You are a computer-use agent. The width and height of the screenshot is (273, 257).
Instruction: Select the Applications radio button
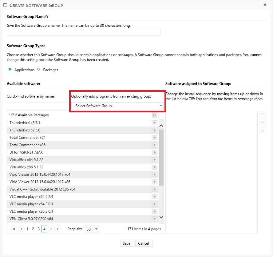coord(10,70)
